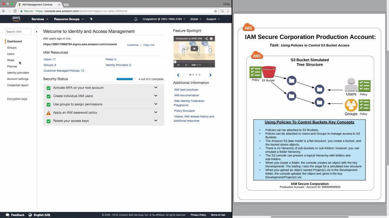
Task: Open Customer Managed Policies: 12 link
Action: pyautogui.click(x=64, y=71)
